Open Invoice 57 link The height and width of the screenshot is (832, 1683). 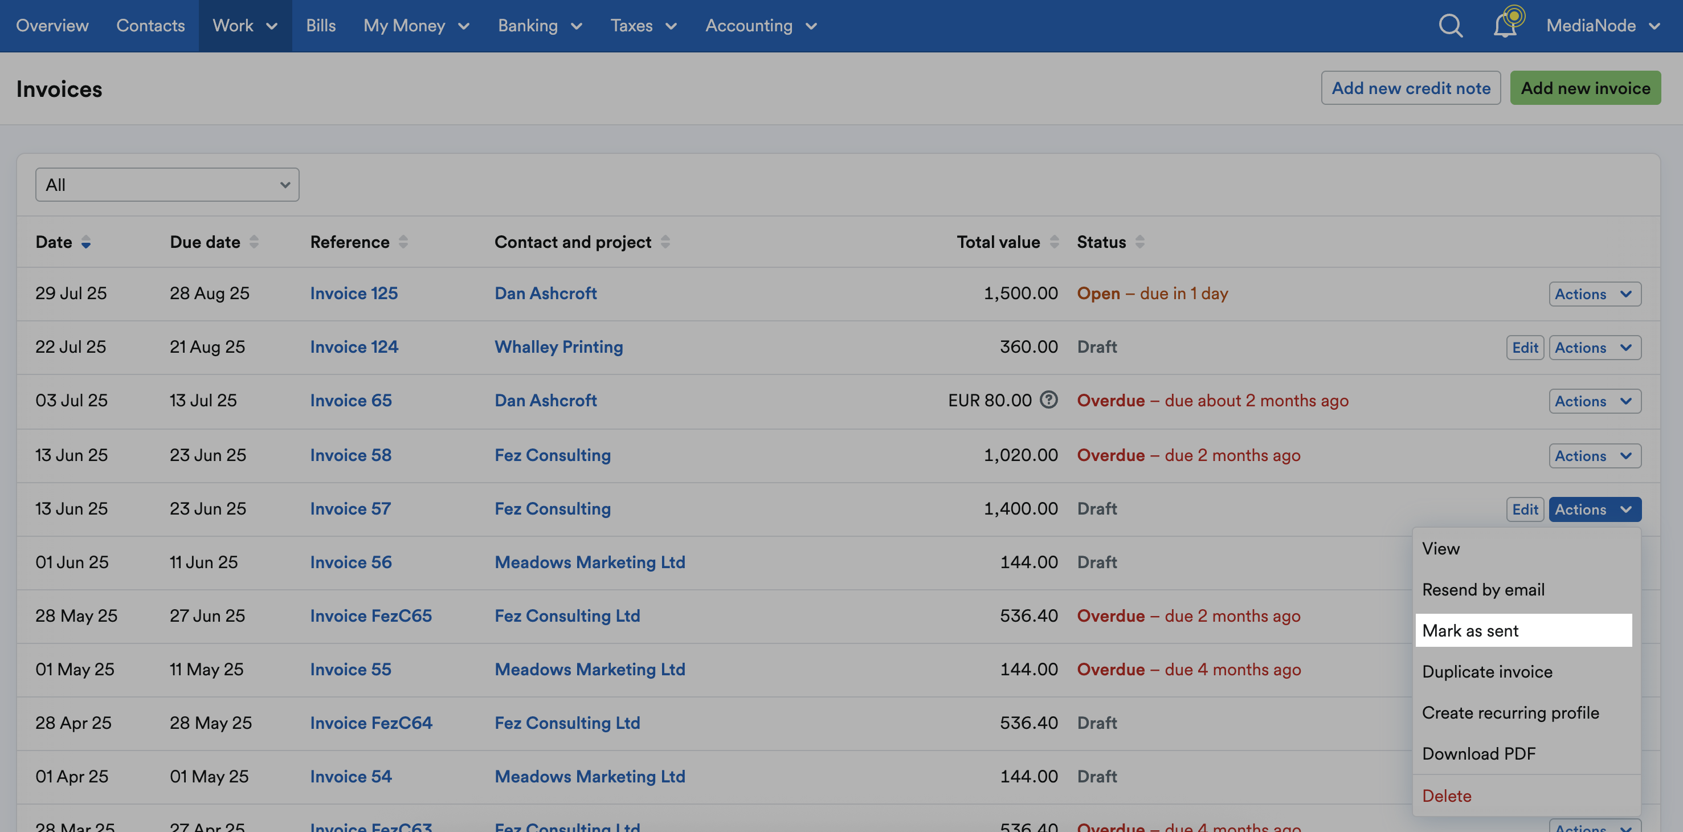pos(350,509)
